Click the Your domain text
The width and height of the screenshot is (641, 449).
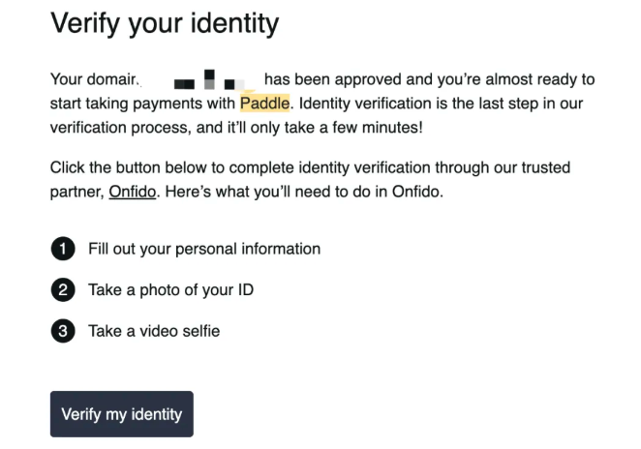(x=94, y=79)
